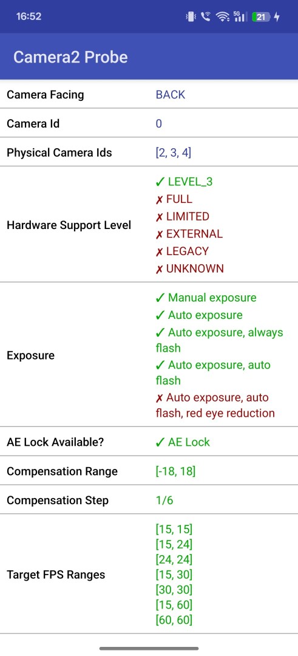Tap the bottom navigation gesture bar
298x656 pixels.
pyautogui.click(x=149, y=649)
